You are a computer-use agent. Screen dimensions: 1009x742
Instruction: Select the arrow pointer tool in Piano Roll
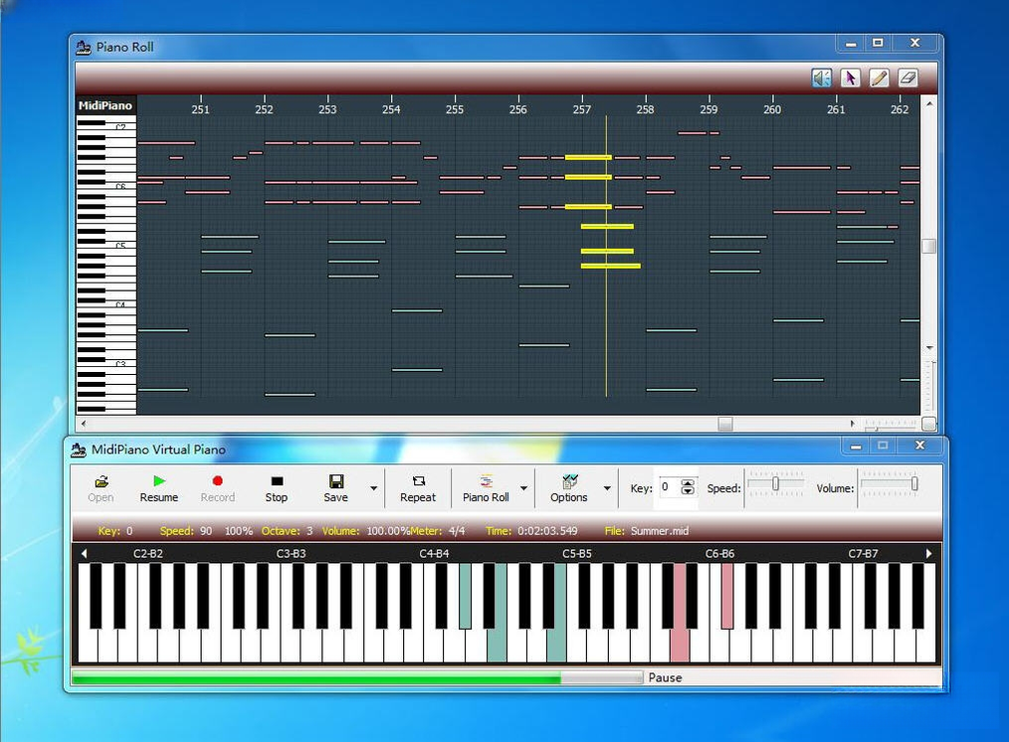pyautogui.click(x=850, y=78)
